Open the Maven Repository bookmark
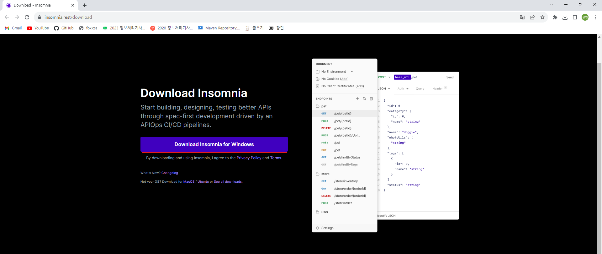602x254 pixels. point(219,28)
